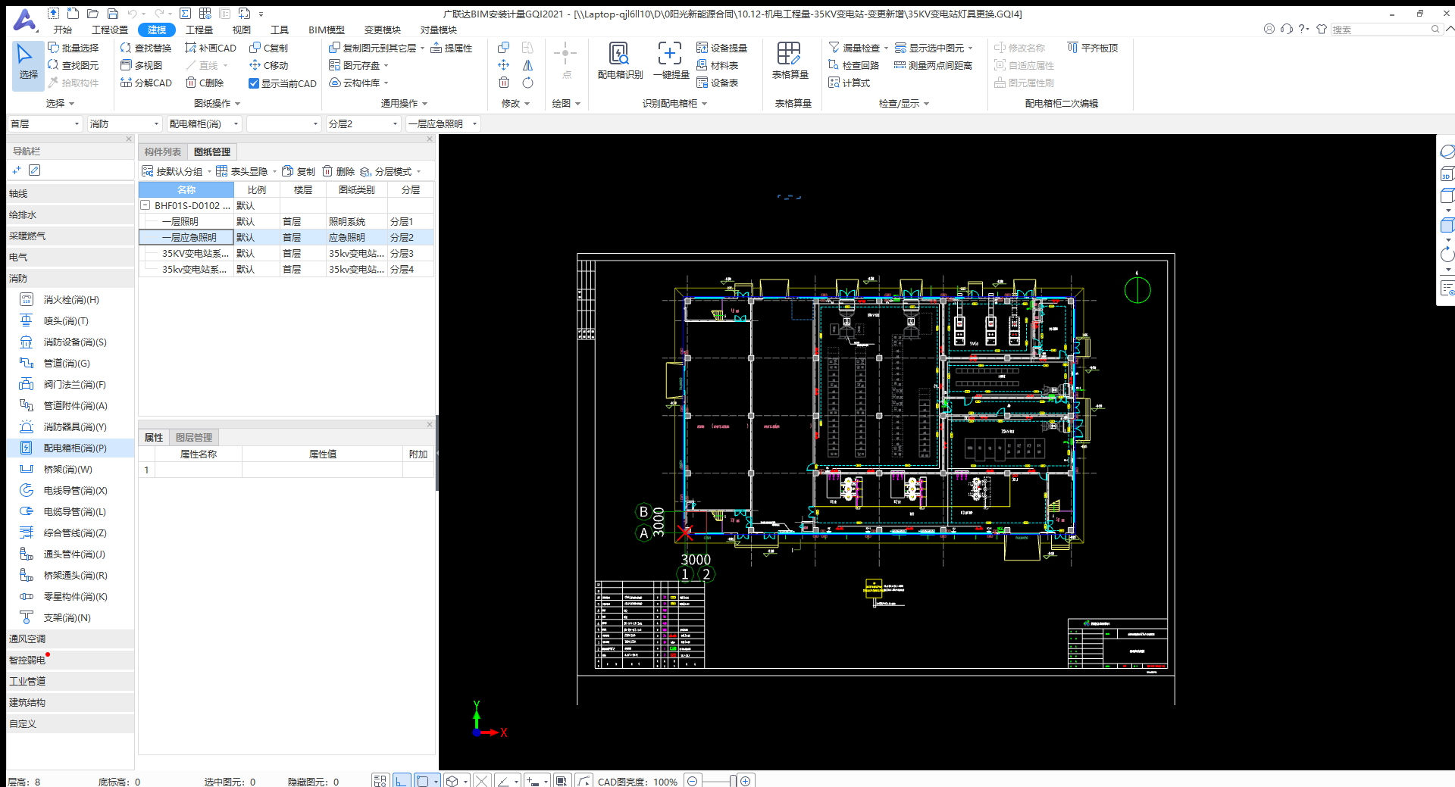Open 材料表 material table tool
1455x787 pixels.
[717, 65]
